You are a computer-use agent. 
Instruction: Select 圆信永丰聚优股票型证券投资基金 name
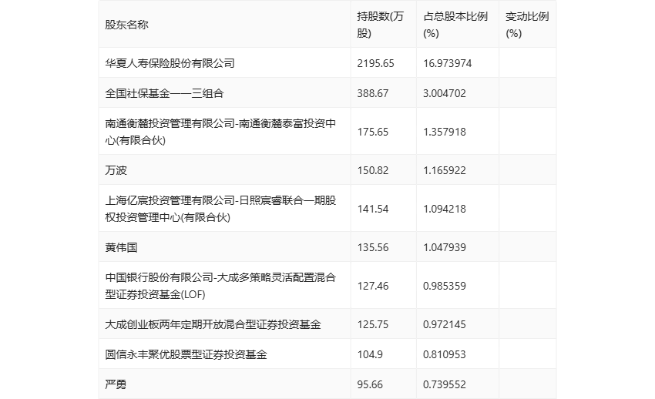[186, 354]
